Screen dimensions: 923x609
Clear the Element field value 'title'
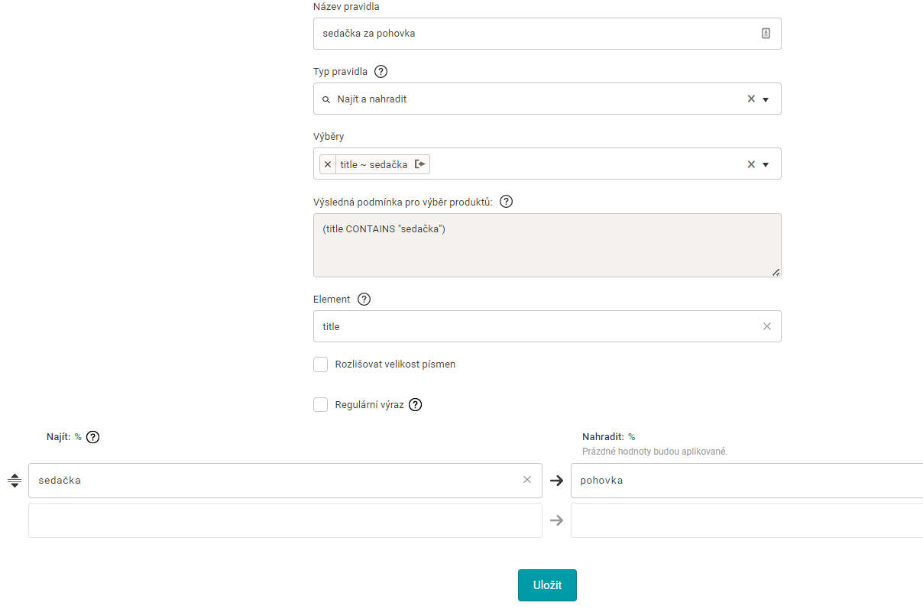coord(766,326)
